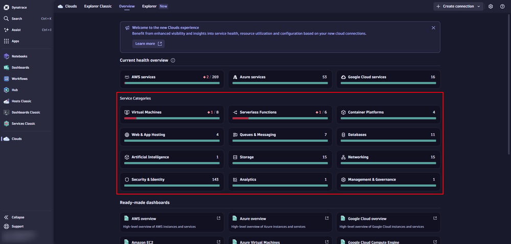The image size is (511, 244).
Task: Click the '143' Security & Identity count
Action: click(x=215, y=180)
